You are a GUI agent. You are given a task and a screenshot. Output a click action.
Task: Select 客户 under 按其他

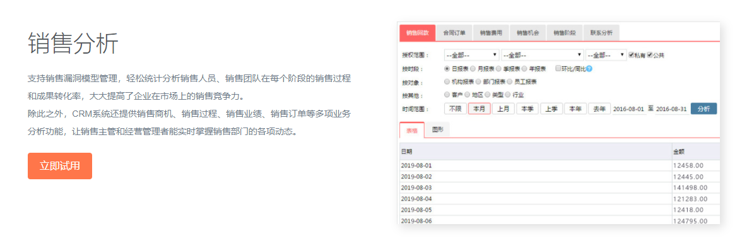pyautogui.click(x=447, y=95)
